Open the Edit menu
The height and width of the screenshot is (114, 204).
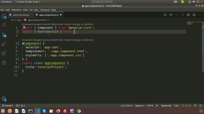pos(8,10)
